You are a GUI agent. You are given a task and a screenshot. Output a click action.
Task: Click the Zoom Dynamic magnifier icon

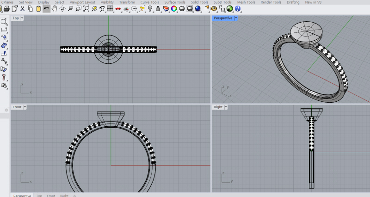70,9
